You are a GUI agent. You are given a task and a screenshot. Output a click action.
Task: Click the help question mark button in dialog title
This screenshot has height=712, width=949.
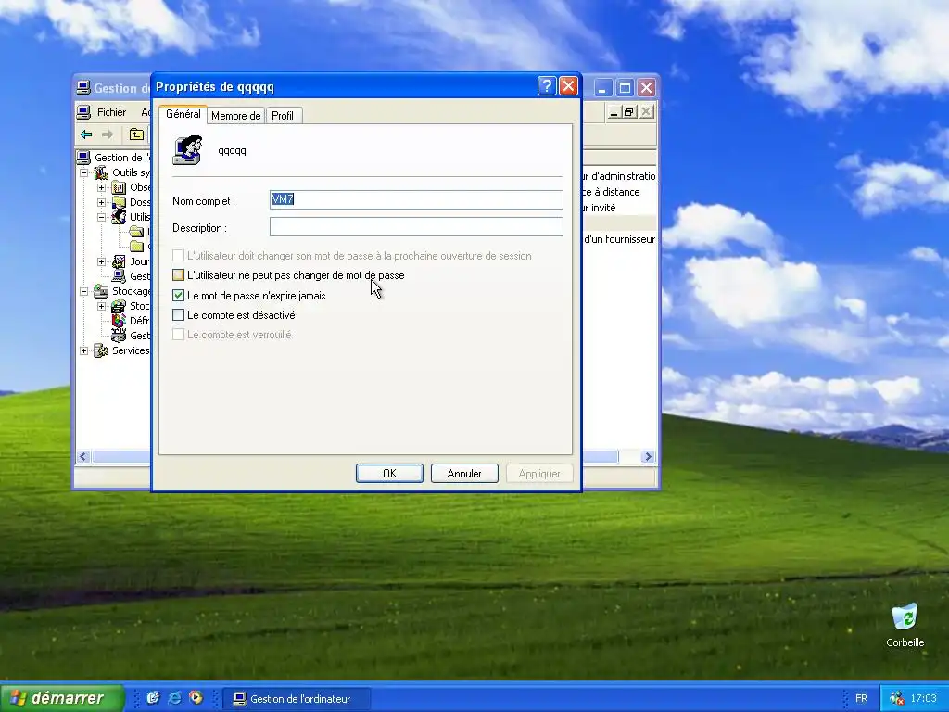coord(547,86)
